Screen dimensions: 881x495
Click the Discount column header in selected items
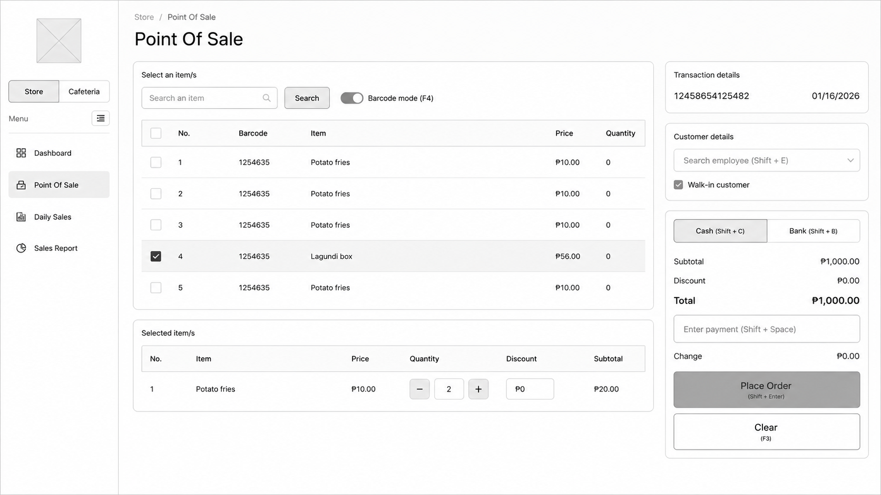[x=522, y=359]
